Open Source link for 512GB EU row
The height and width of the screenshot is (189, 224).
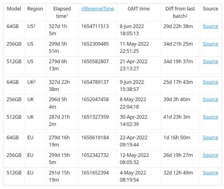tap(210, 173)
